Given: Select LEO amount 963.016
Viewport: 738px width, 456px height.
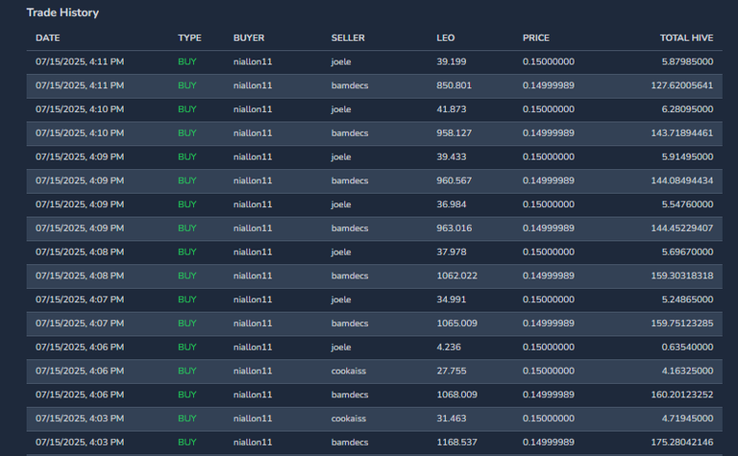Looking at the screenshot, I should point(455,228).
